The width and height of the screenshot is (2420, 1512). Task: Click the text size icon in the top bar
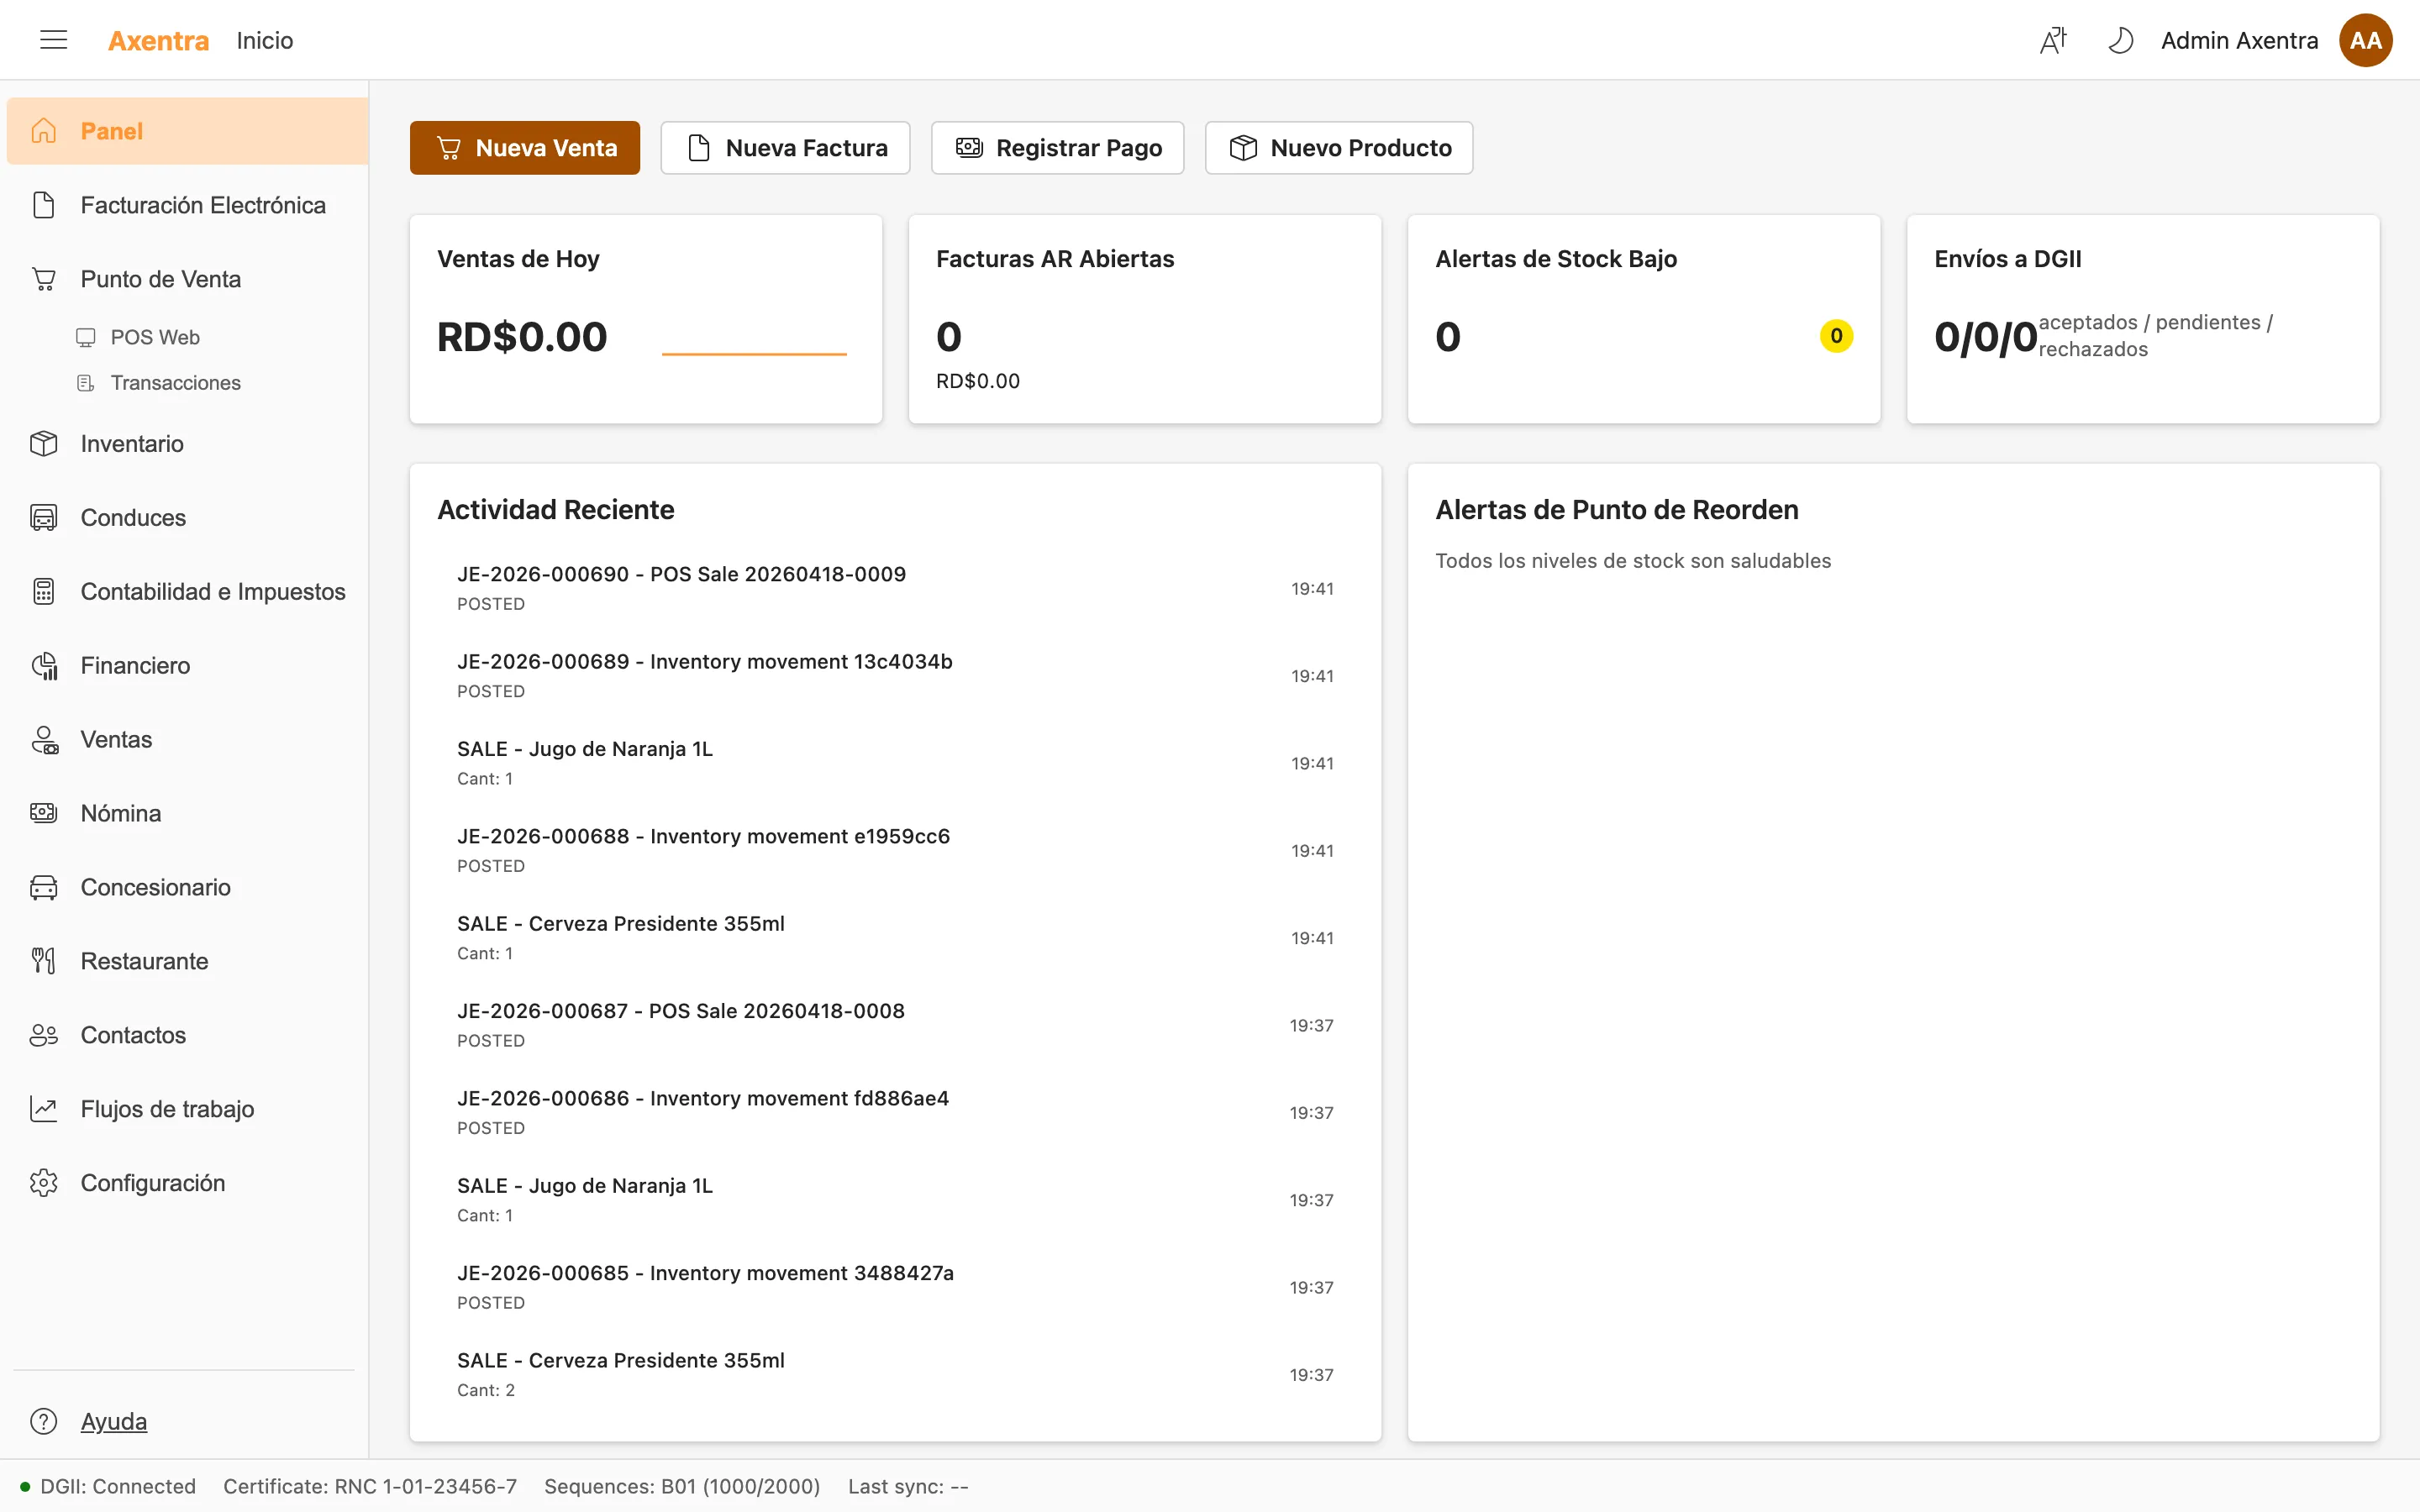pyautogui.click(x=2053, y=39)
